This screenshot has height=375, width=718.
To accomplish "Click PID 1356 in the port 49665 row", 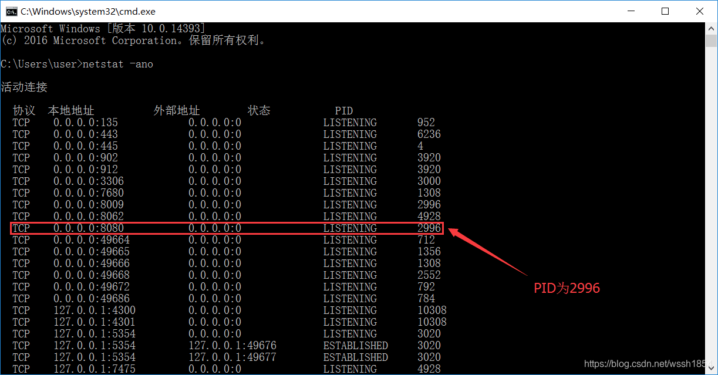I will pos(429,252).
